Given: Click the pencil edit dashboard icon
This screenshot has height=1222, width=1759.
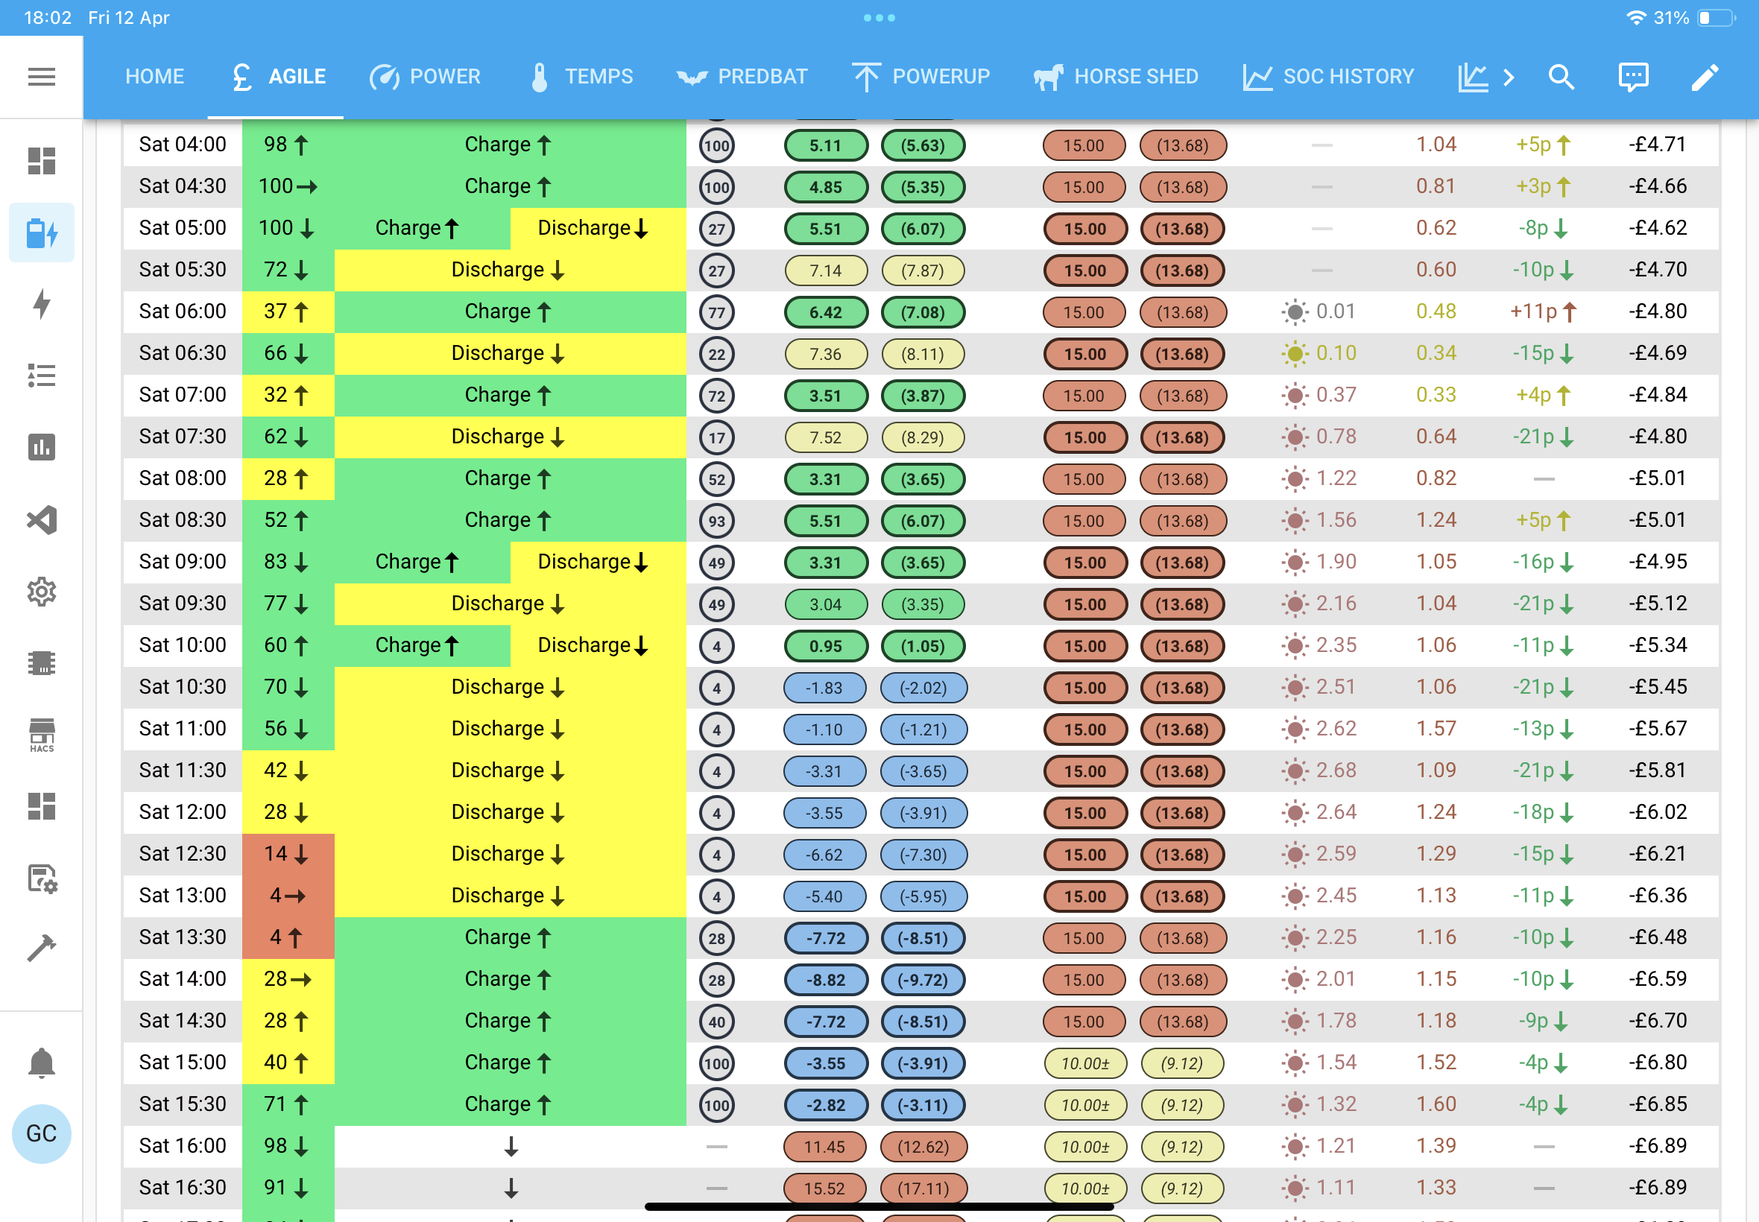Looking at the screenshot, I should (1705, 77).
